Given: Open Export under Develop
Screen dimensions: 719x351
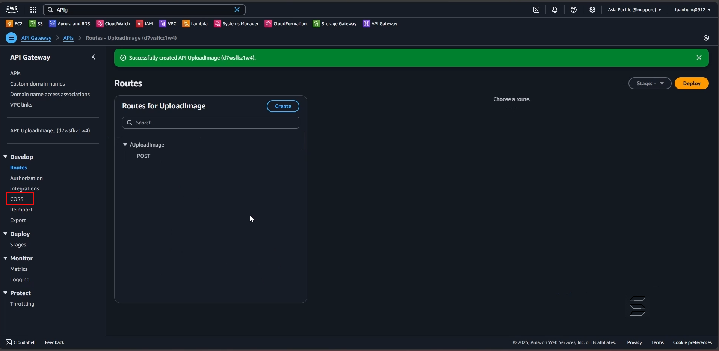Looking at the screenshot, I should click(x=18, y=220).
